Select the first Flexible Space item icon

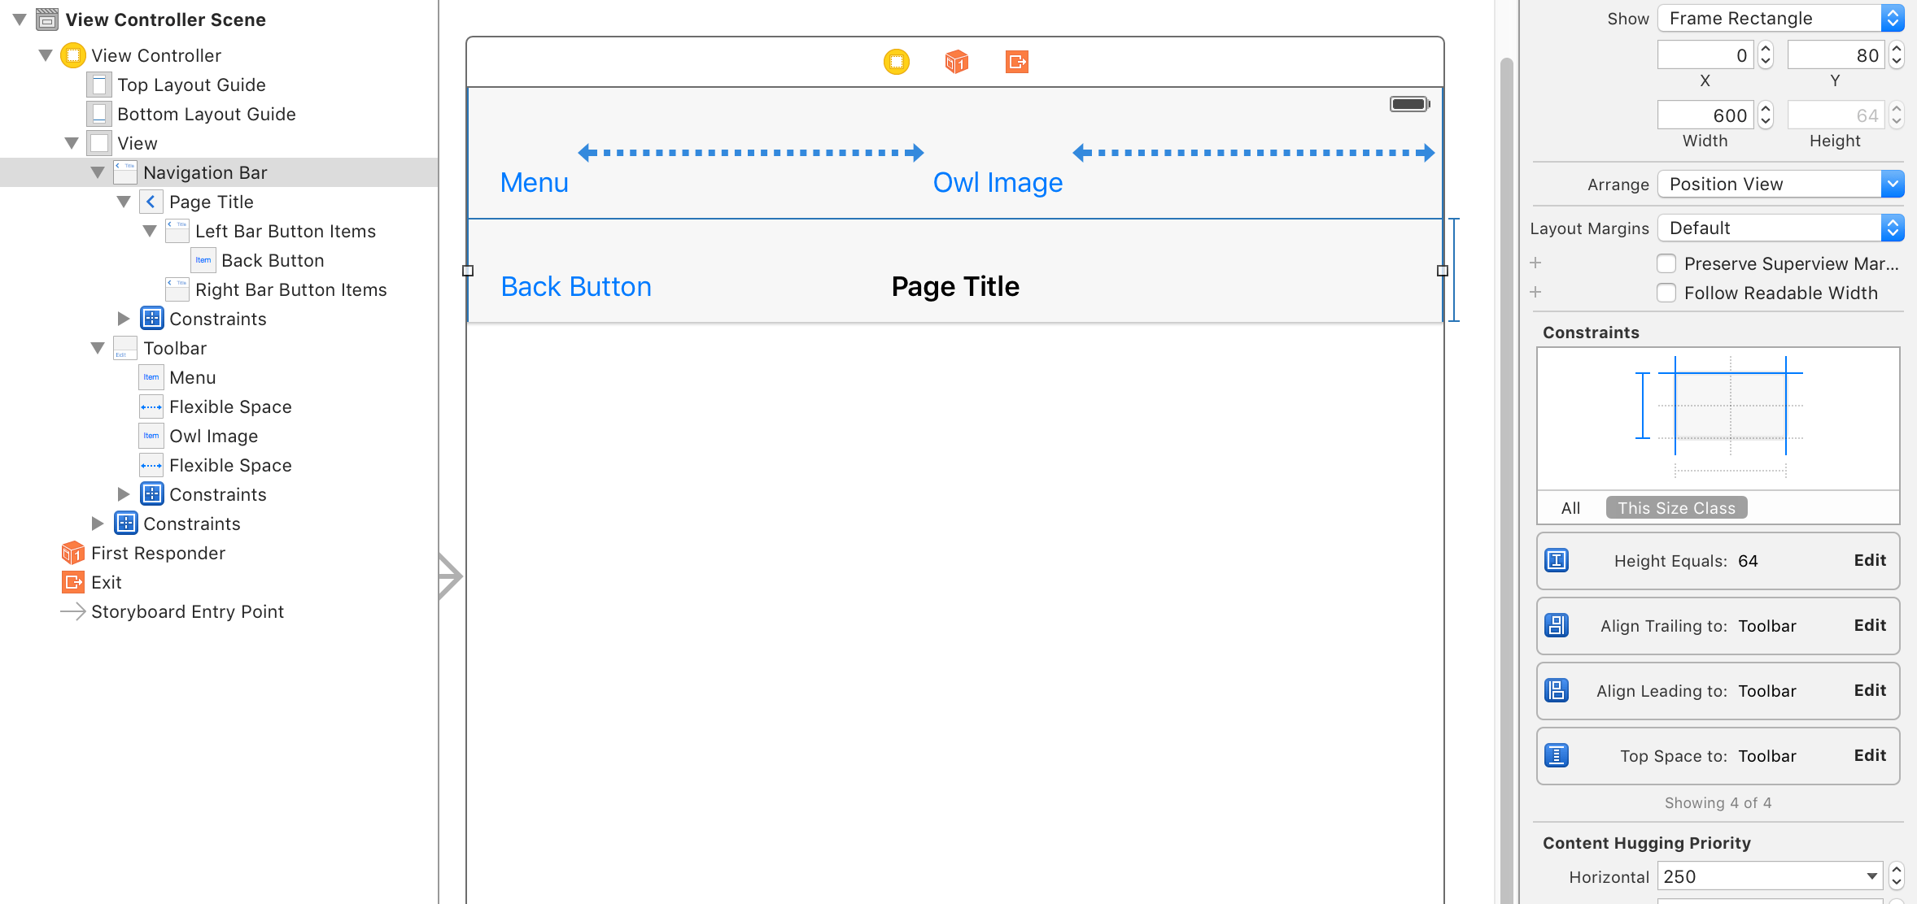tap(151, 406)
